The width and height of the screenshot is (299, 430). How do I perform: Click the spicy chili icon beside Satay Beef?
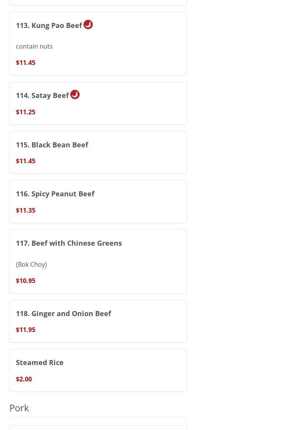tap(75, 94)
